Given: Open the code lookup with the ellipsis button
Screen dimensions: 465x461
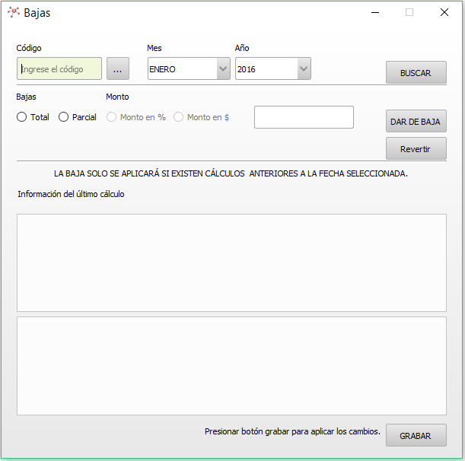Looking at the screenshot, I should pyautogui.click(x=117, y=69).
